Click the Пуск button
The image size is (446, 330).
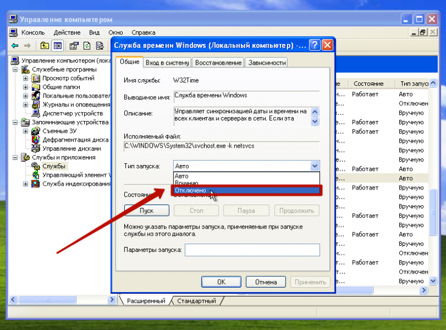pos(147,211)
